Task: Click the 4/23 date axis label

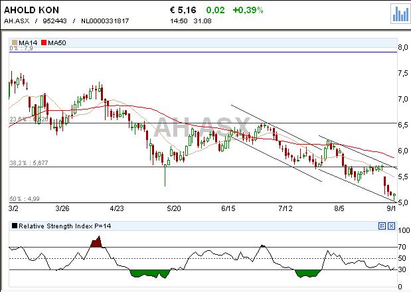Action: [x=117, y=208]
